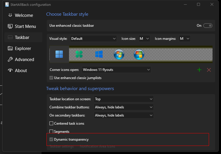Open Corner icons open dropdown
Viewport: 221px width, 154px height.
click(116, 70)
